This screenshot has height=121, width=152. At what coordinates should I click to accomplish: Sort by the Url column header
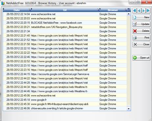pos(65,10)
